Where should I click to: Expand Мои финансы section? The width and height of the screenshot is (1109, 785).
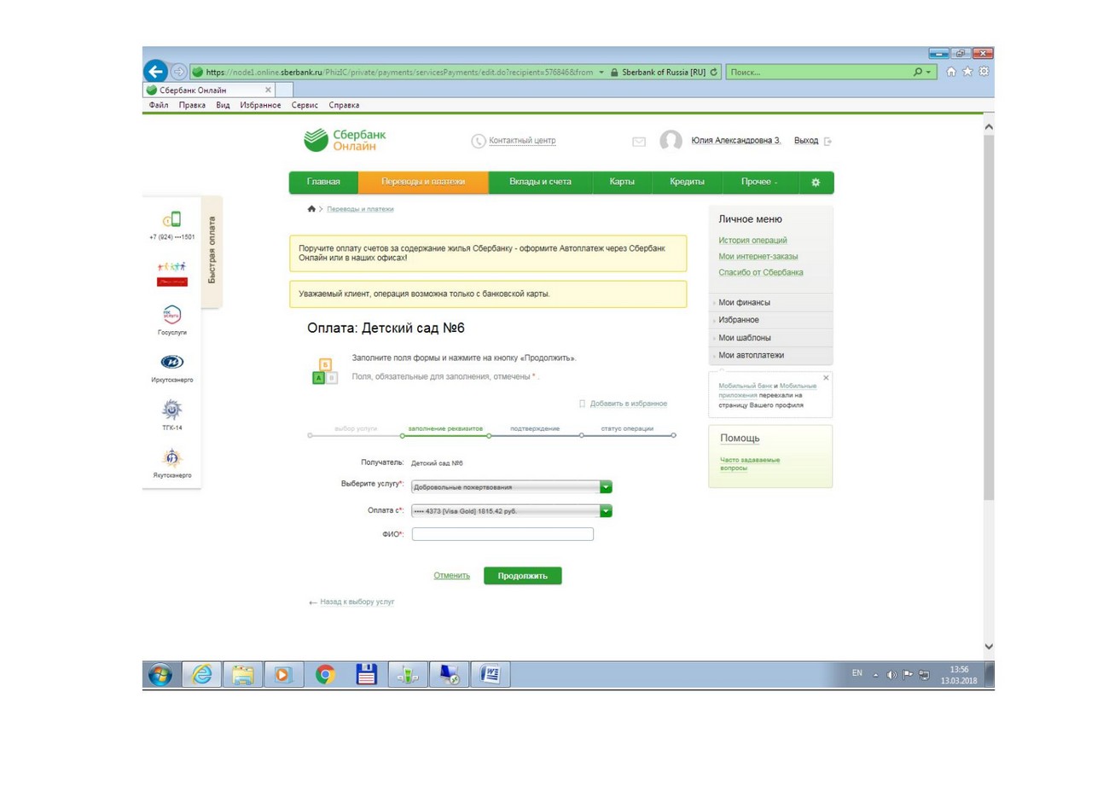(x=770, y=303)
